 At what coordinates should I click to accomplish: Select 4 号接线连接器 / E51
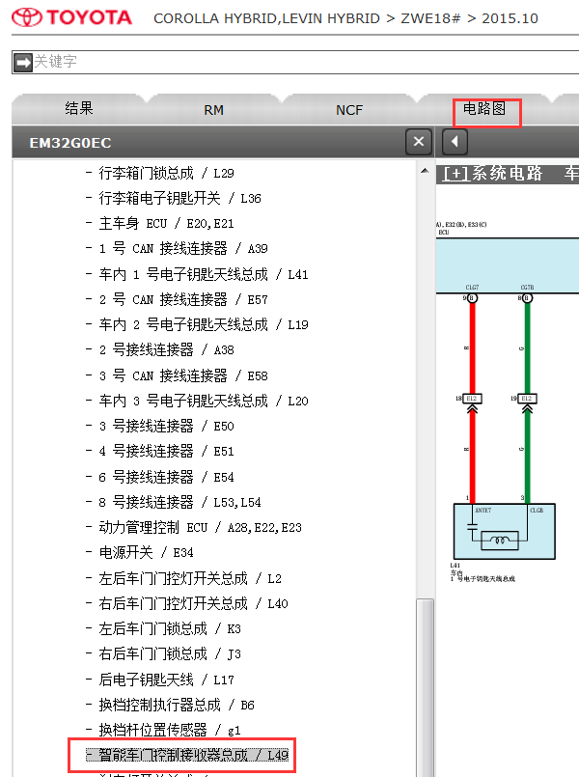coord(166,451)
